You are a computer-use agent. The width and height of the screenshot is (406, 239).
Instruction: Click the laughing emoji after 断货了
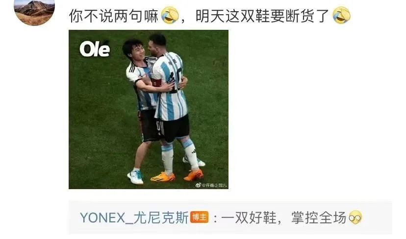point(342,16)
